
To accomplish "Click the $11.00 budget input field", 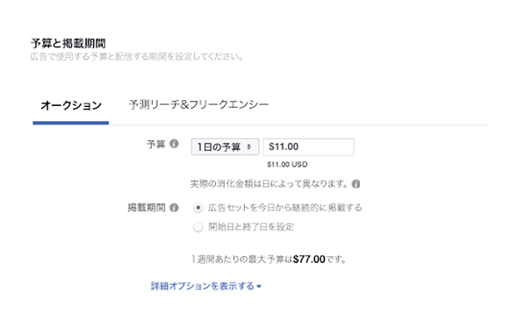I will [x=308, y=147].
